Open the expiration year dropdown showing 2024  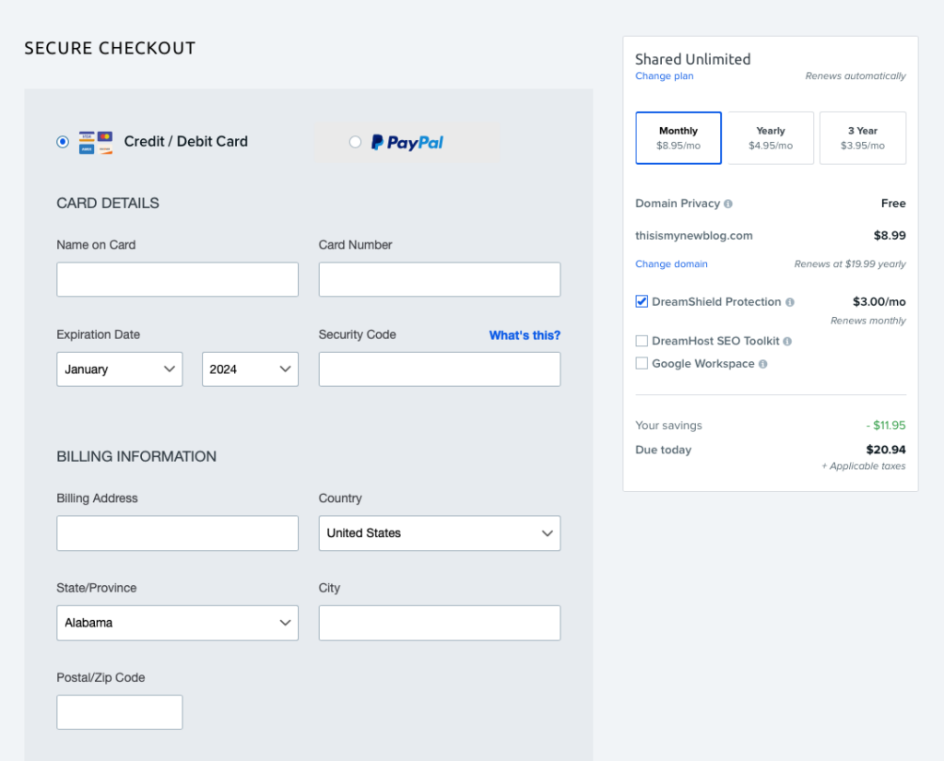250,369
